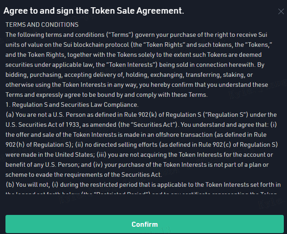Click the TERMS AND CONDITIONS heading
Screen dimensions: 287x234
[x=42, y=25]
